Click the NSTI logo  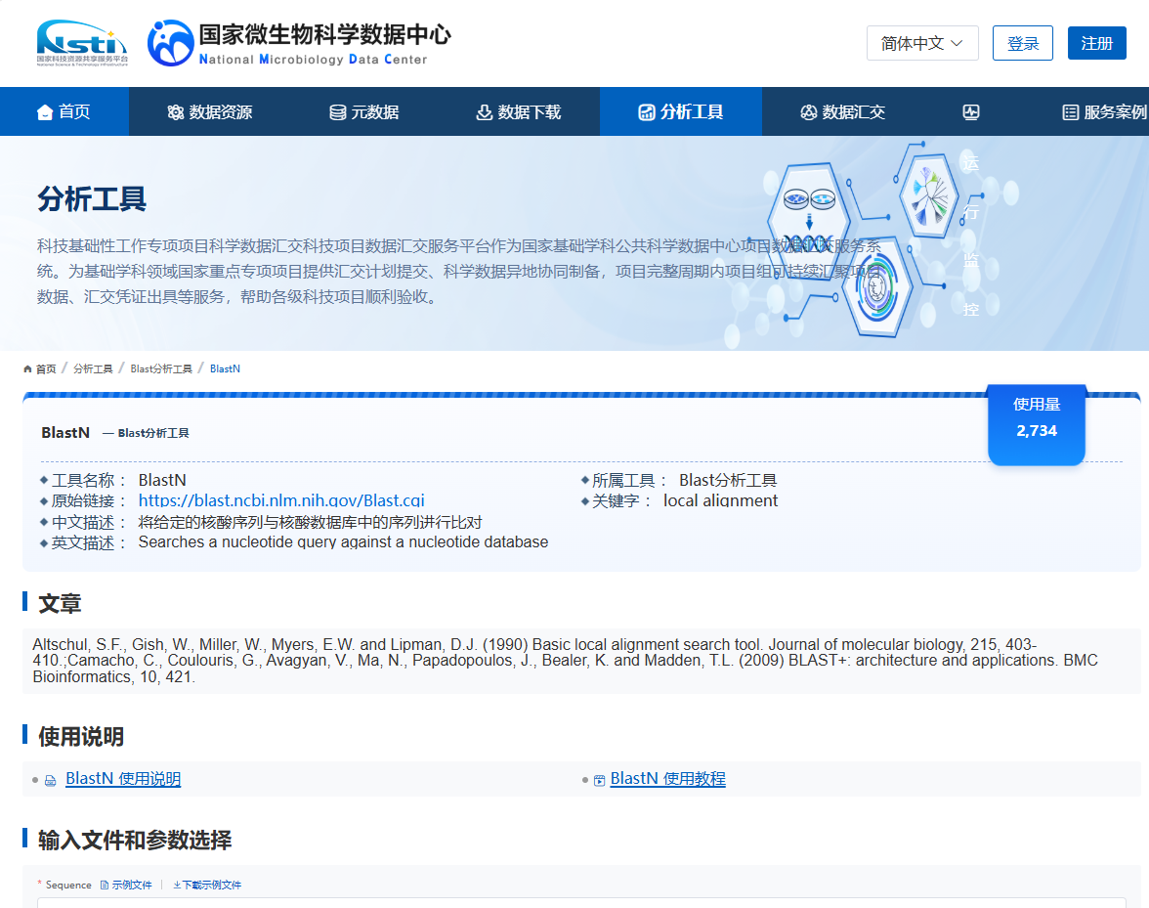coord(82,42)
